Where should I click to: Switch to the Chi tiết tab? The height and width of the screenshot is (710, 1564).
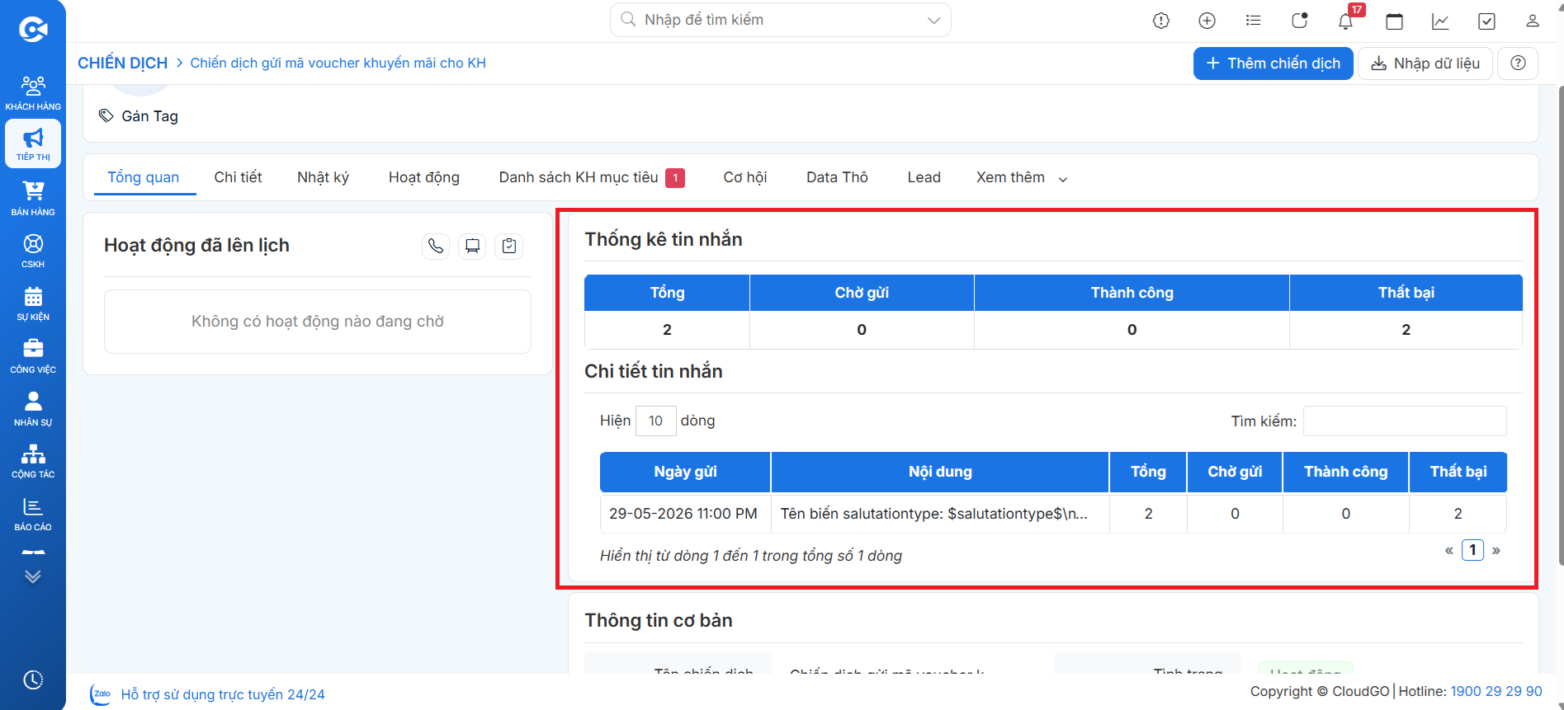point(238,177)
